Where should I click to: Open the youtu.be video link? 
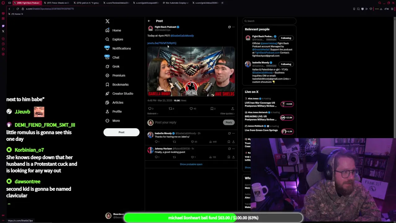pos(162,43)
